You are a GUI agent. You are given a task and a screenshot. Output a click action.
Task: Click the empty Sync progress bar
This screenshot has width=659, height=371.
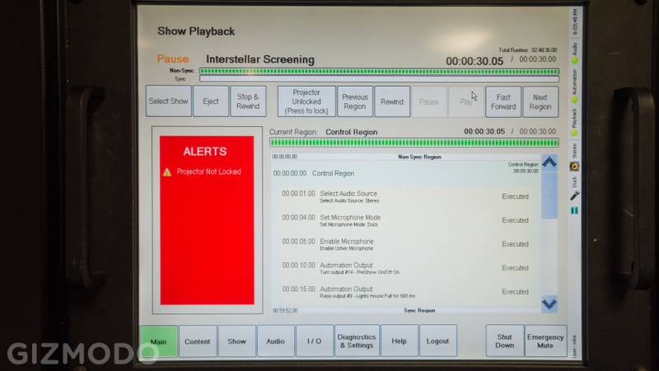(x=379, y=78)
